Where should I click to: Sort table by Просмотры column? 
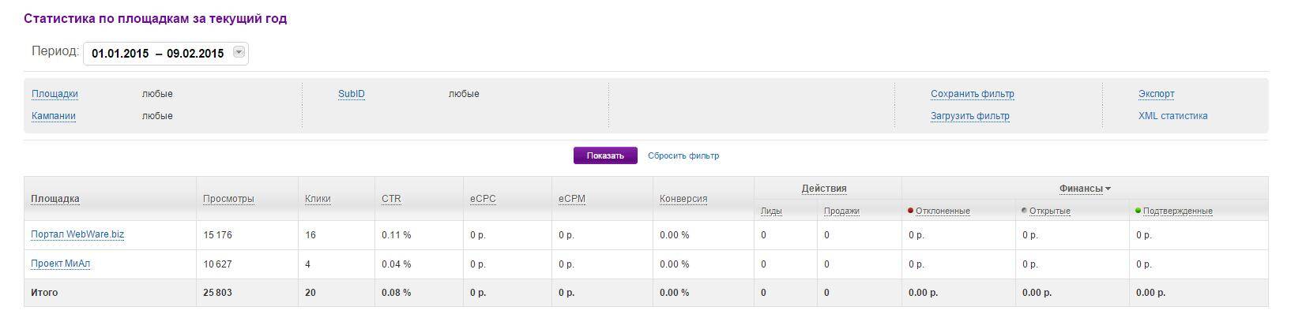[x=228, y=199]
